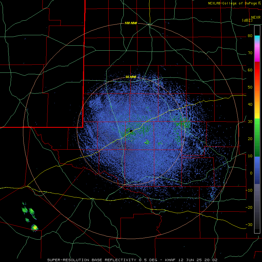The width and height of the screenshot is (262, 262).
Task: Click the KMAF radar site black dot
Action: tap(131, 131)
